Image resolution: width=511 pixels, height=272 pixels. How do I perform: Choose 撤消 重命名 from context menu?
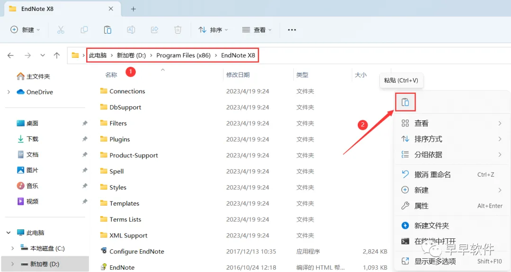(x=452, y=175)
